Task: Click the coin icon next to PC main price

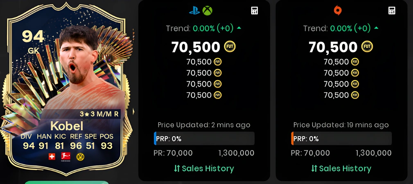Action: coord(367,47)
